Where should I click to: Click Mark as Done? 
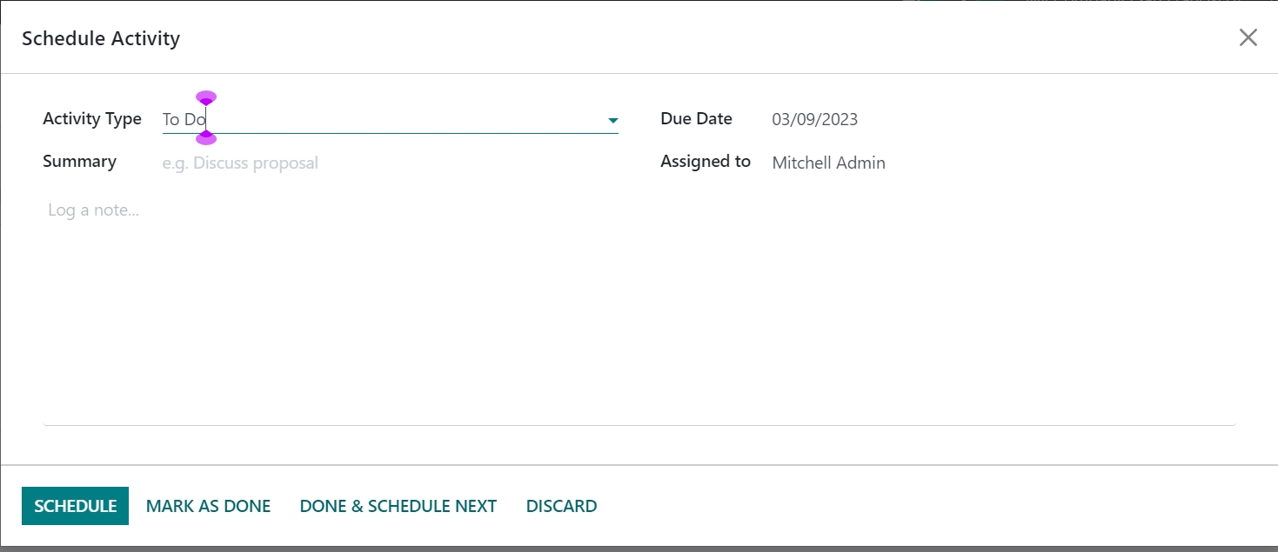[208, 506]
